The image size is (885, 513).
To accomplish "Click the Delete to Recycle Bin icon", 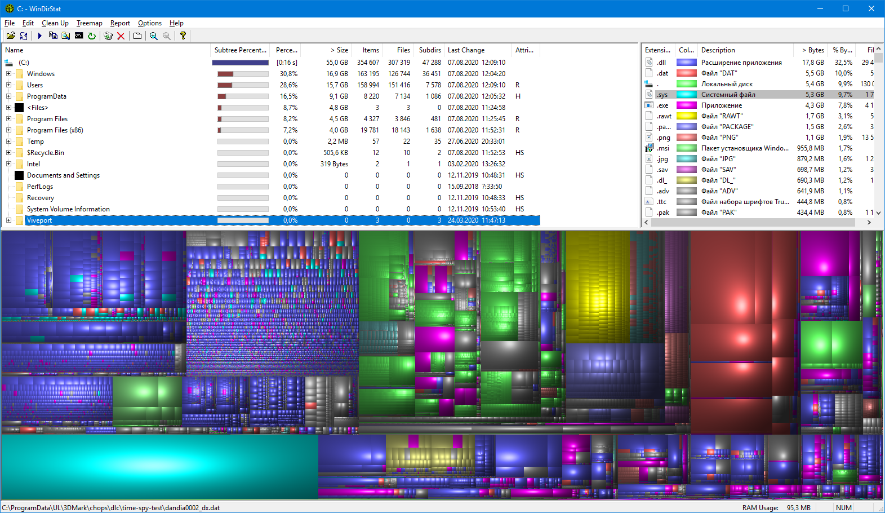I will coord(108,36).
